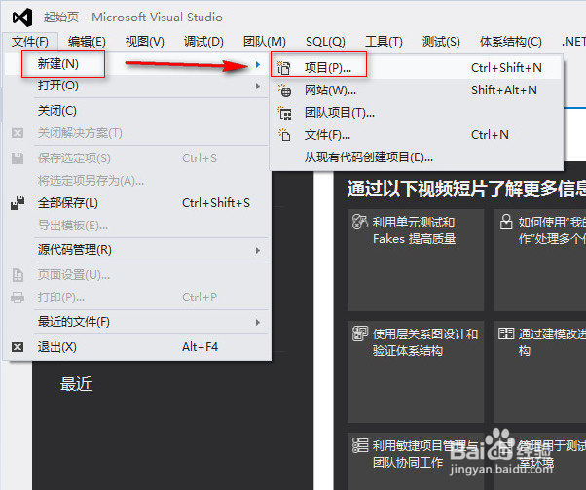Click the agile project management video icon

click(x=360, y=445)
